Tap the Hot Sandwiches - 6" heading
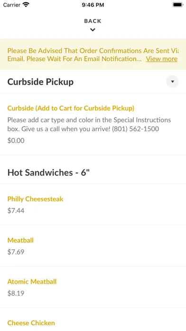The image size is (186, 331). 49,173
